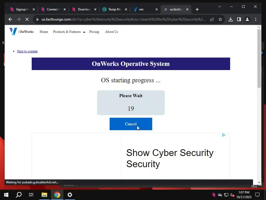
Task: Close the vm tab
Action: [157, 10]
